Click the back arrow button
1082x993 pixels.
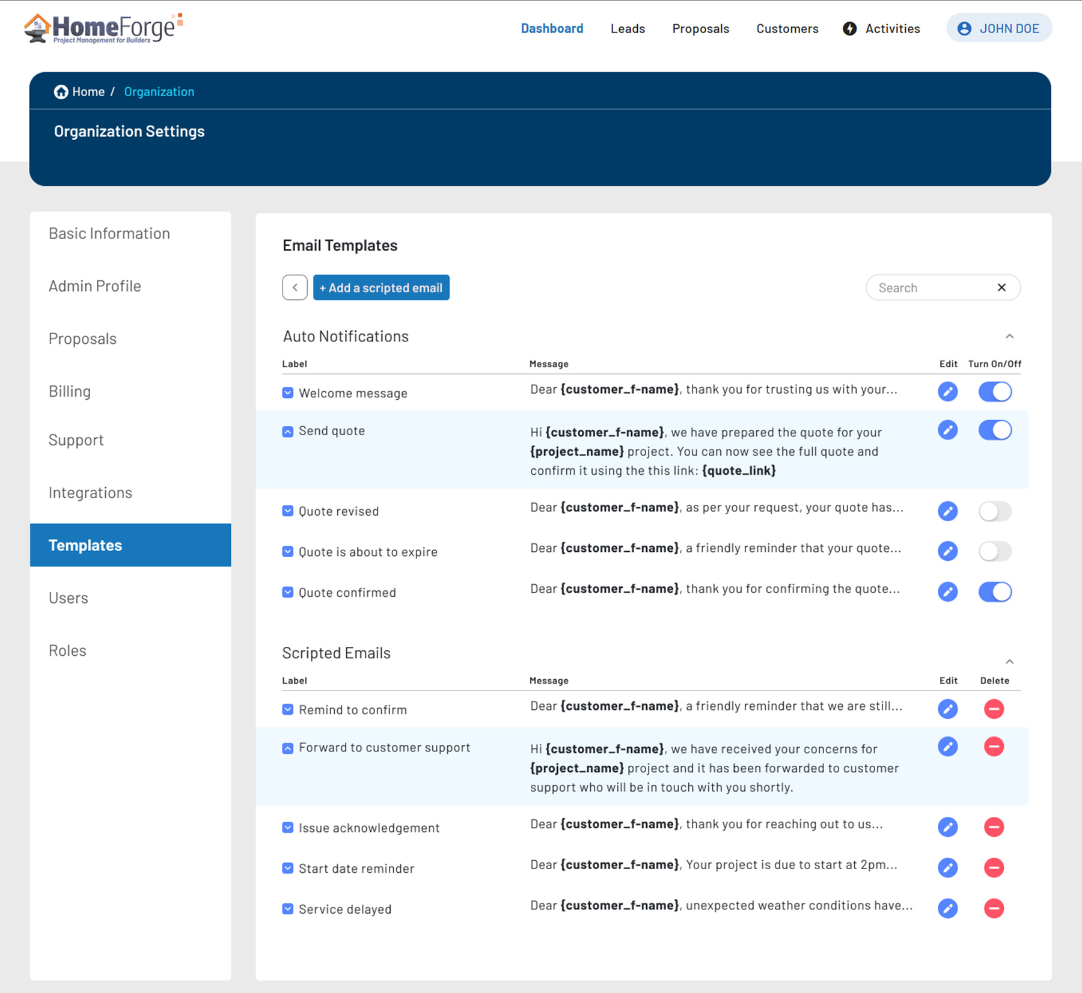295,288
